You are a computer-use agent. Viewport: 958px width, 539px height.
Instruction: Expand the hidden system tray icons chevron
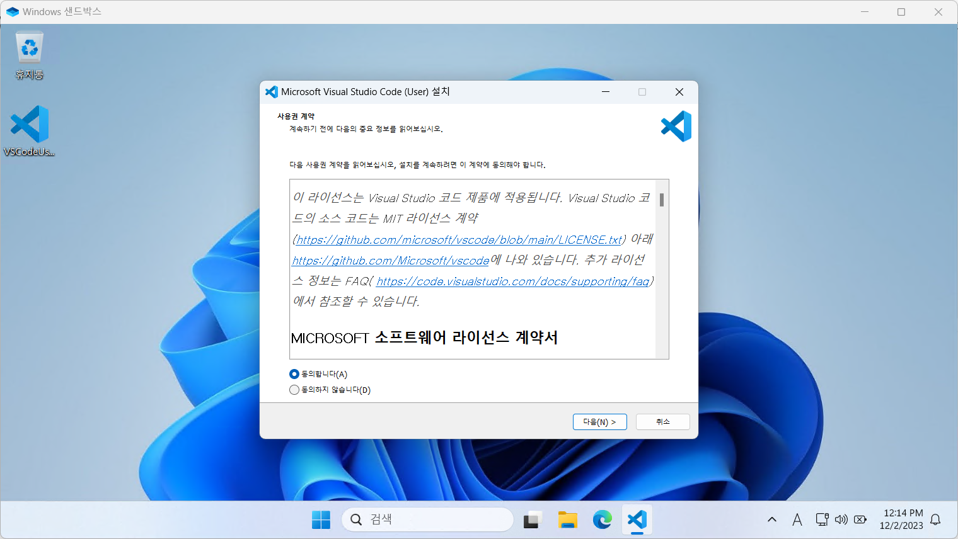pos(772,519)
